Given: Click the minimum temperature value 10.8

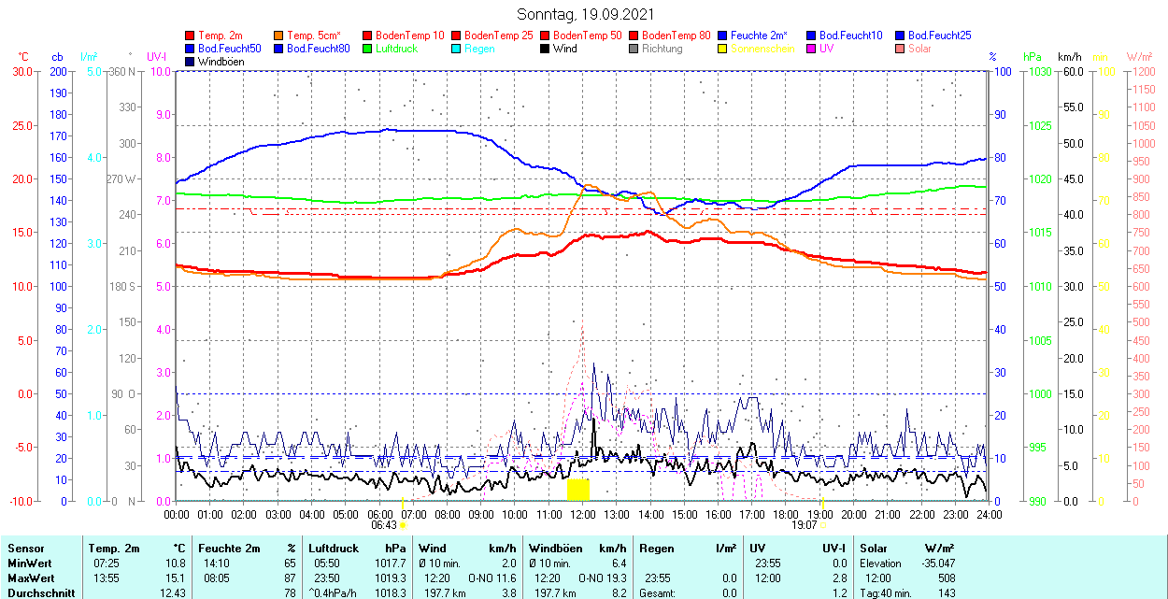Looking at the screenshot, I should pos(176,563).
